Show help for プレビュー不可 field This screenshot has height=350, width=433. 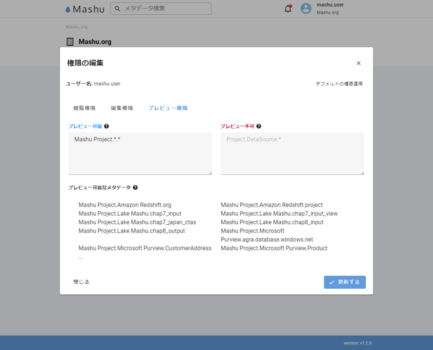pos(259,127)
